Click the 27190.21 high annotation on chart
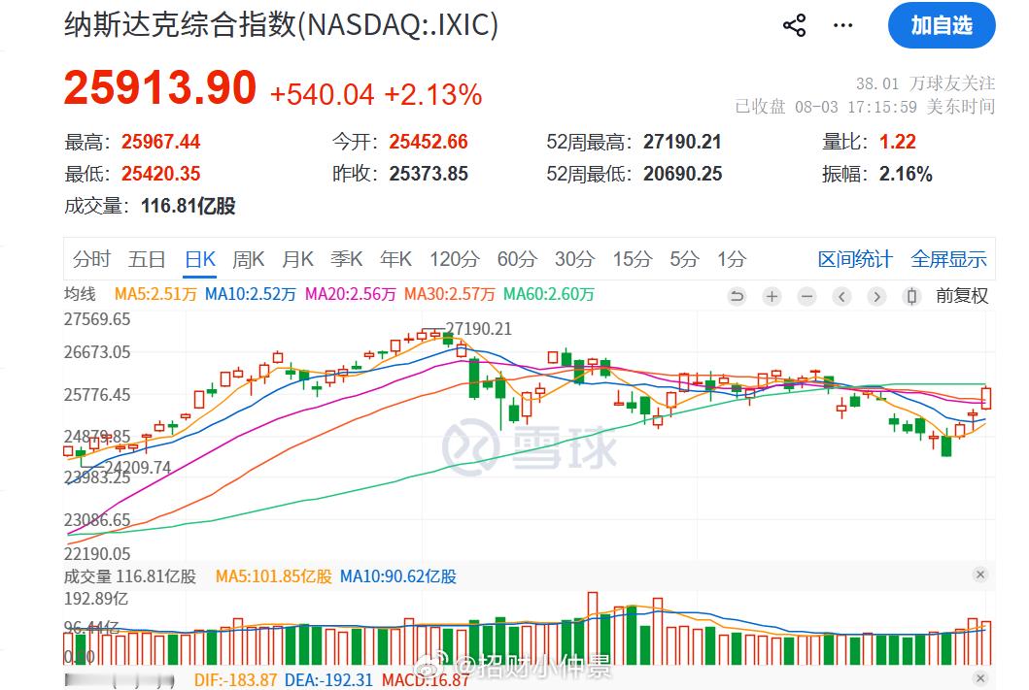Screen dimensions: 1029x690 pos(478,329)
